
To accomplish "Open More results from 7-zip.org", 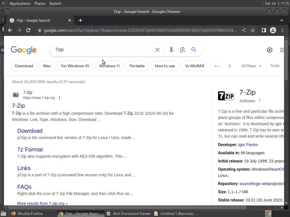I will pyautogui.click(x=42, y=203).
